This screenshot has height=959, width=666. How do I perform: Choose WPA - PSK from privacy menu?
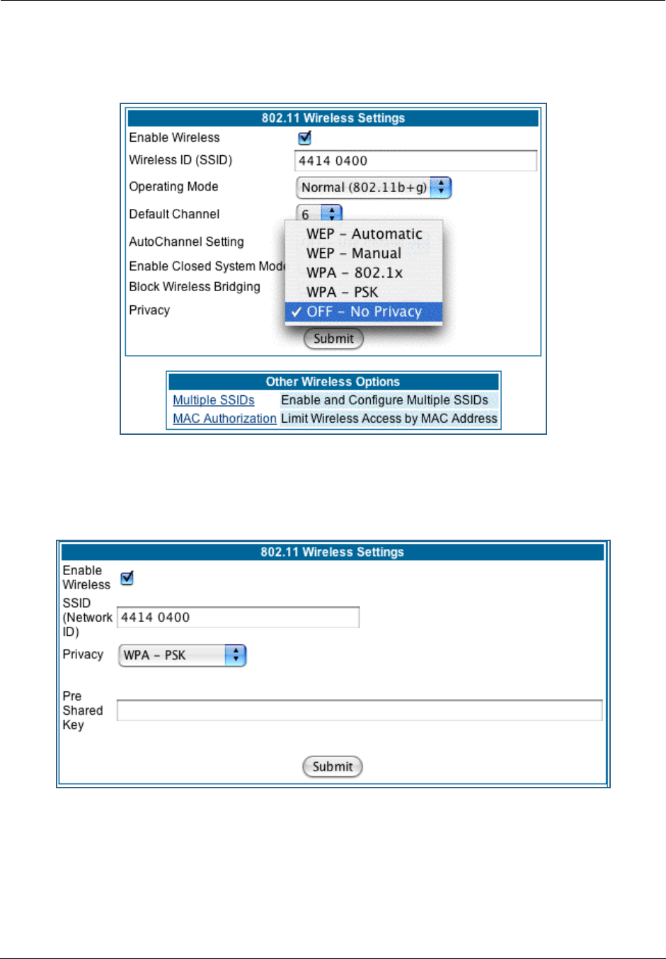pos(364,292)
